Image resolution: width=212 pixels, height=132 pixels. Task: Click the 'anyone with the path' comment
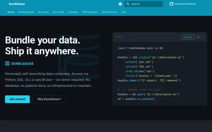[142, 89]
